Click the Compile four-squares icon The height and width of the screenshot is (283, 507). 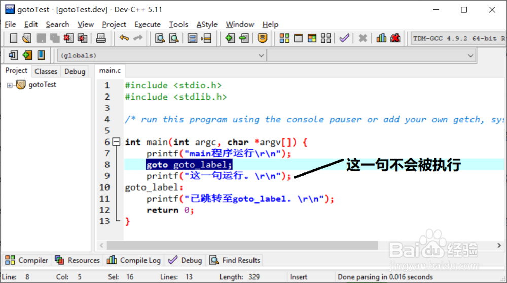pyautogui.click(x=284, y=38)
